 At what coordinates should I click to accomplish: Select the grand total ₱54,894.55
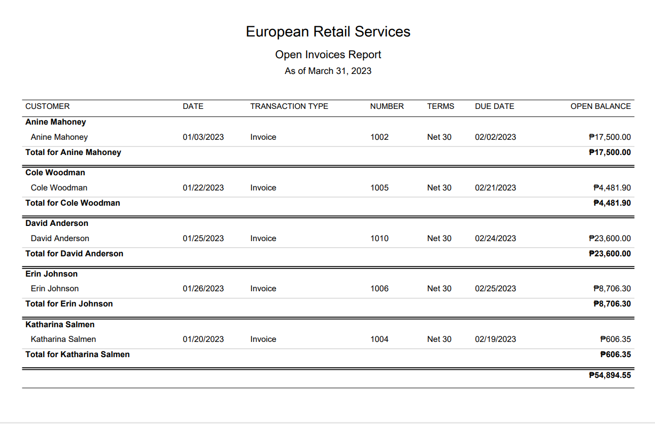pyautogui.click(x=610, y=375)
